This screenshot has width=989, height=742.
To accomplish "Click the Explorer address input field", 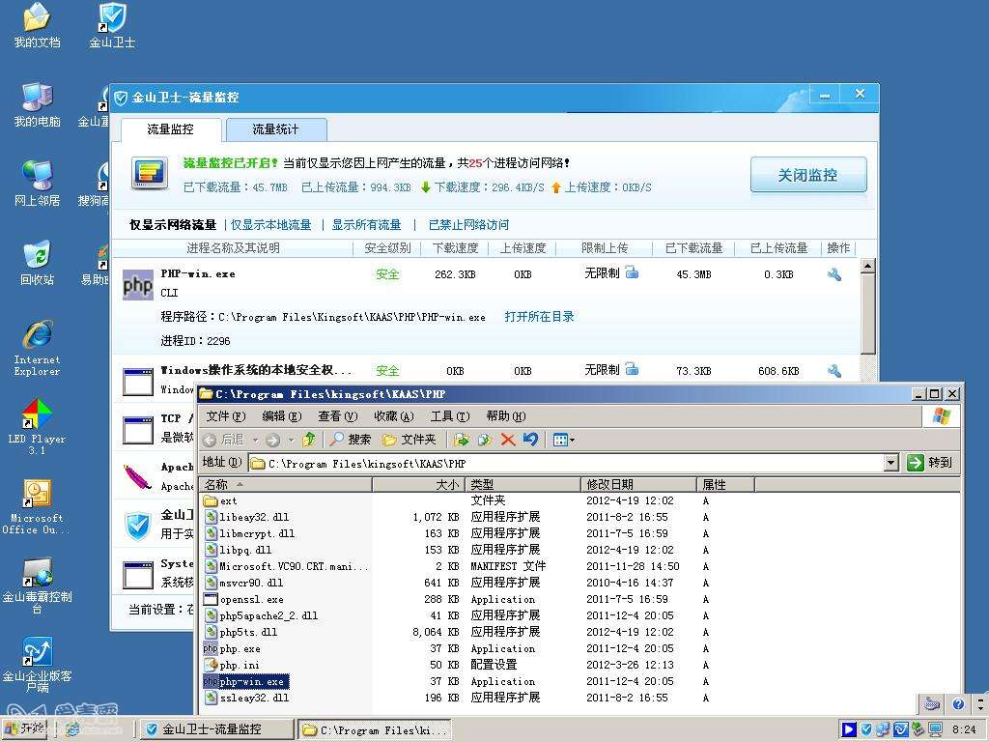I will pos(566,463).
